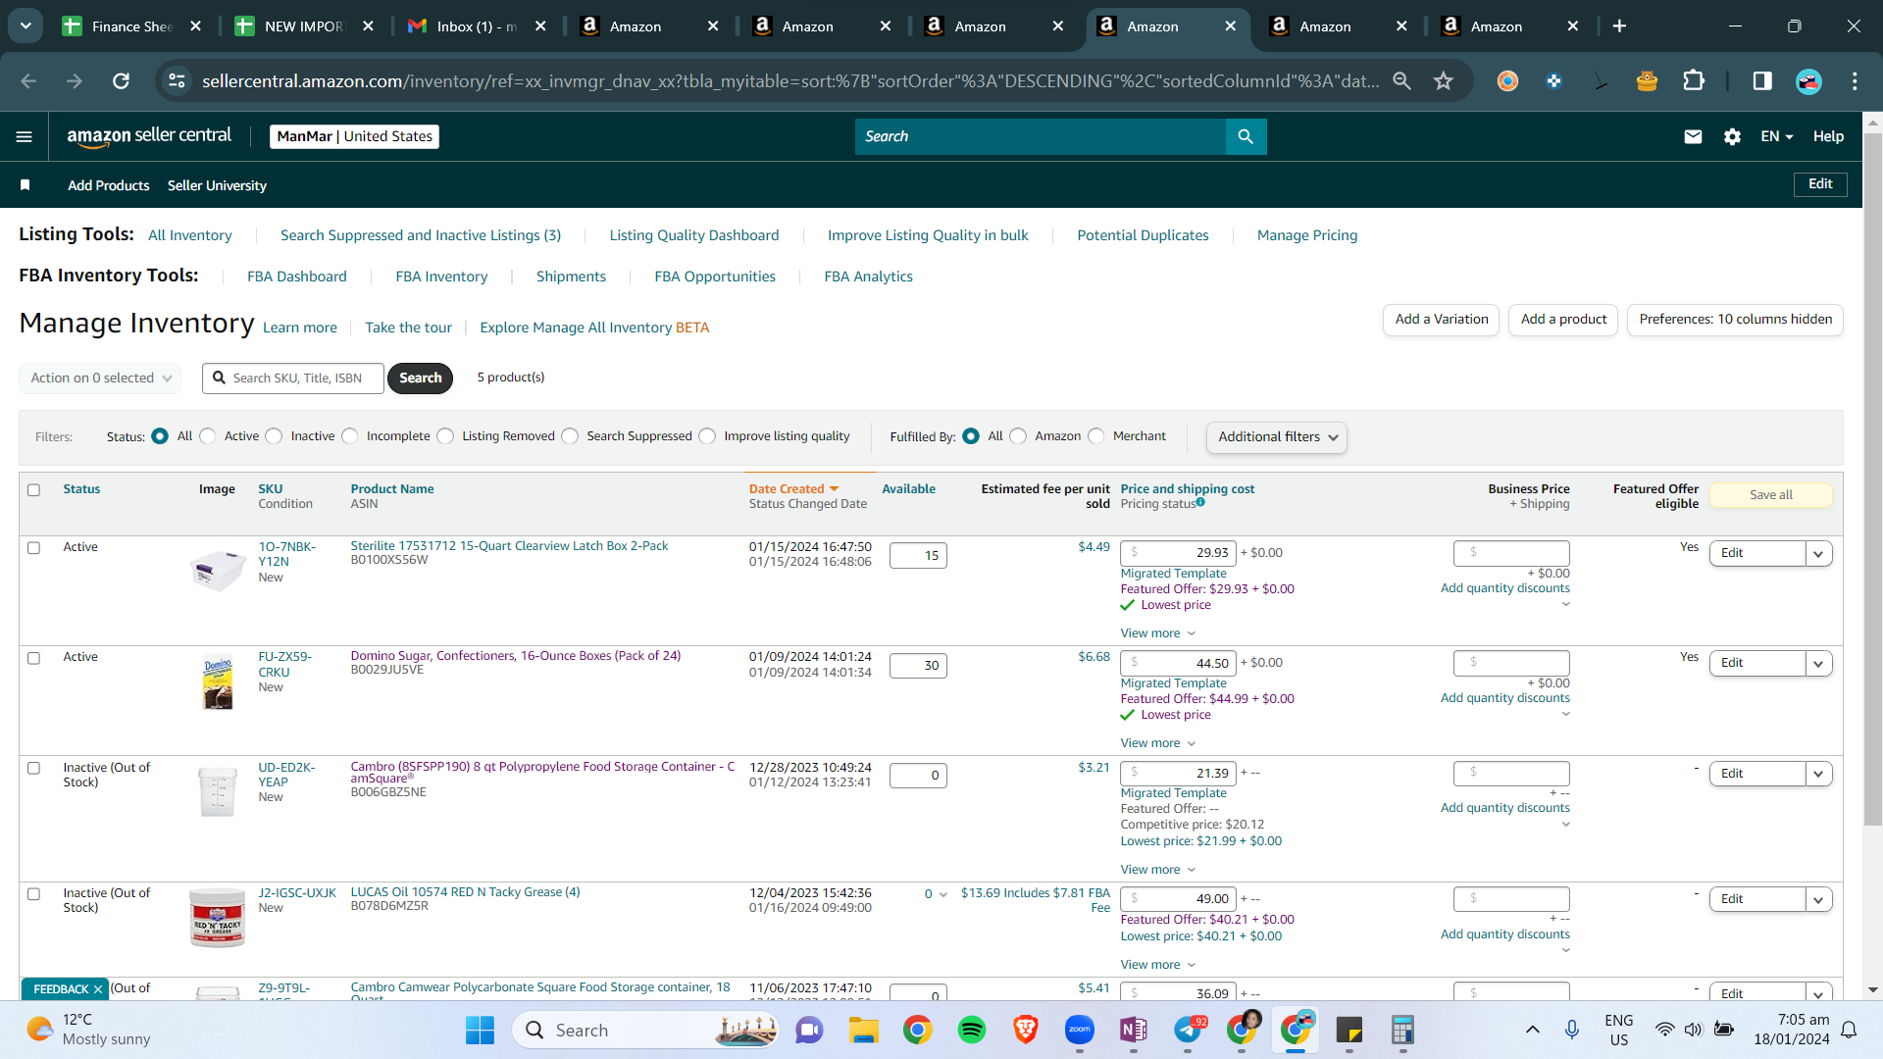1883x1059 pixels.
Task: Open a new browser tab
Action: (1619, 26)
